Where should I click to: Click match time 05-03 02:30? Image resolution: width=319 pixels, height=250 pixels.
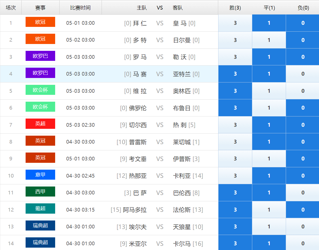coord(80,125)
